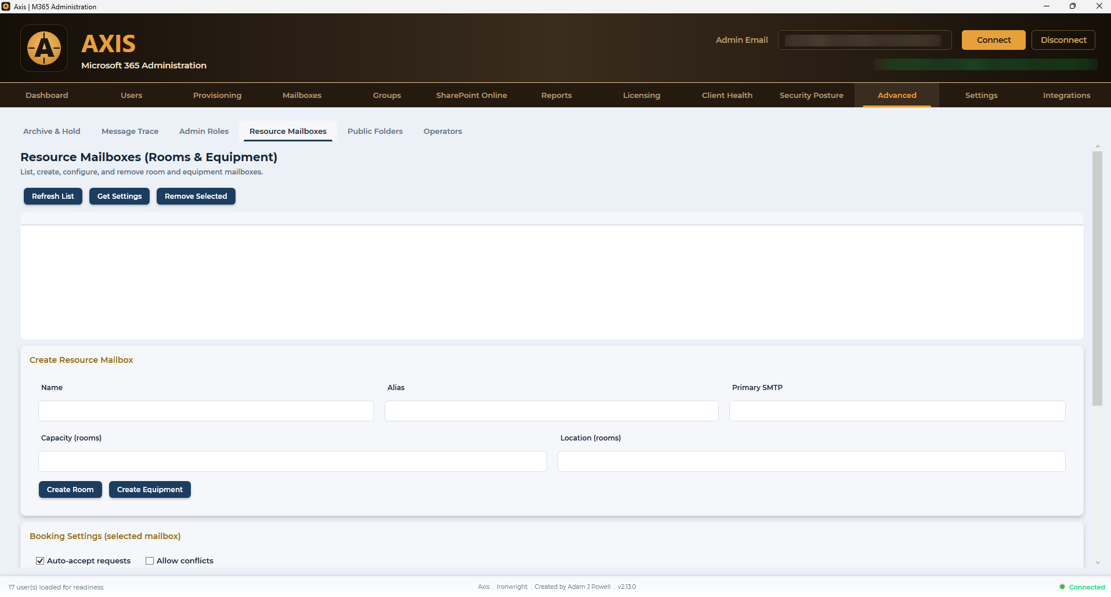1111x597 pixels.
Task: Click the Name input field
Action: point(206,411)
